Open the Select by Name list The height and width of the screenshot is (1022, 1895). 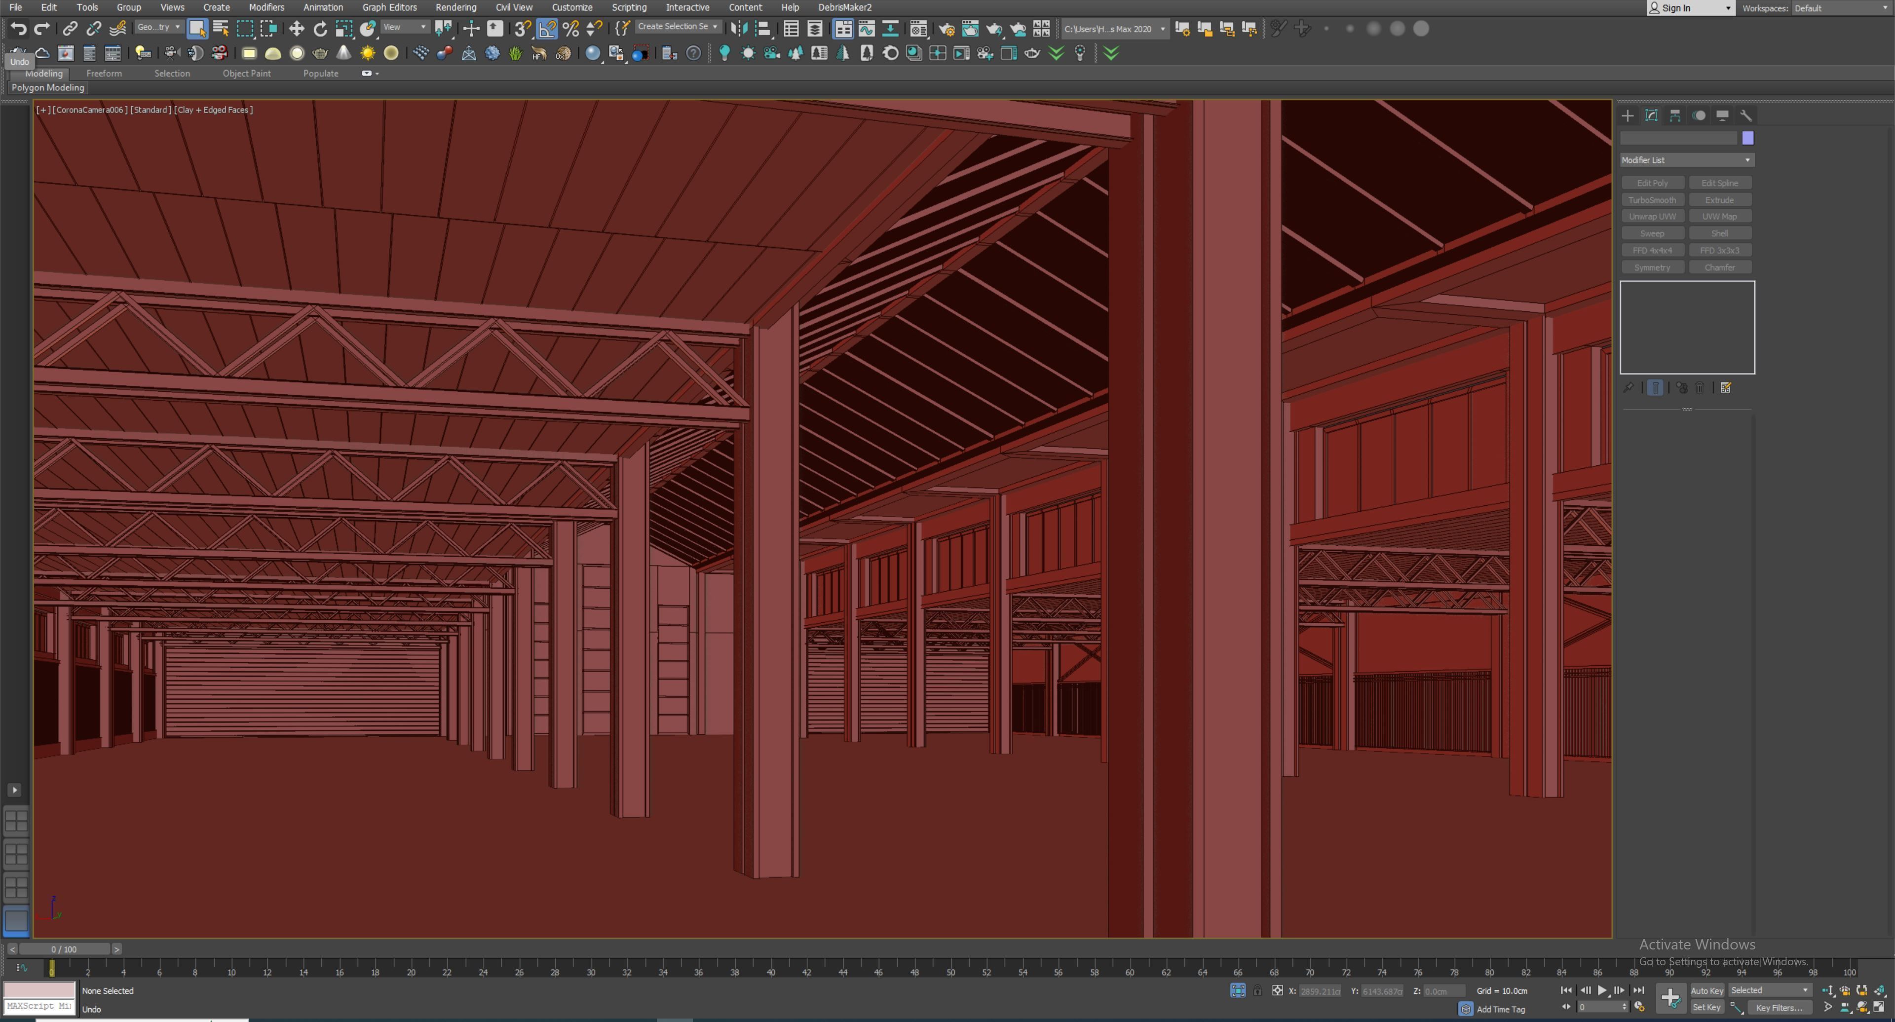221,29
